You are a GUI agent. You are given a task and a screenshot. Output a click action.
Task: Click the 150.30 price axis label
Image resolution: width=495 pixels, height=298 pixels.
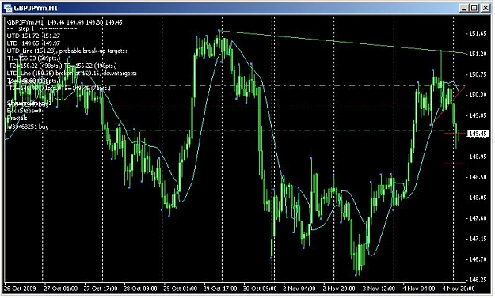(x=478, y=95)
